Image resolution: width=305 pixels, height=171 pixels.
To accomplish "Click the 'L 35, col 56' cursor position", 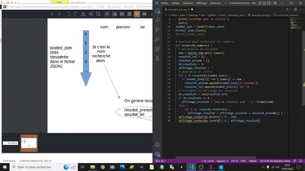I will [x=208, y=161].
